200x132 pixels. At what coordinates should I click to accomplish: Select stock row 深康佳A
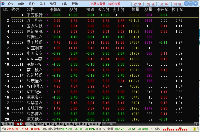[x=99, y=81]
